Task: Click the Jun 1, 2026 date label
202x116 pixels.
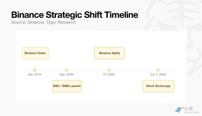Action: (158, 74)
